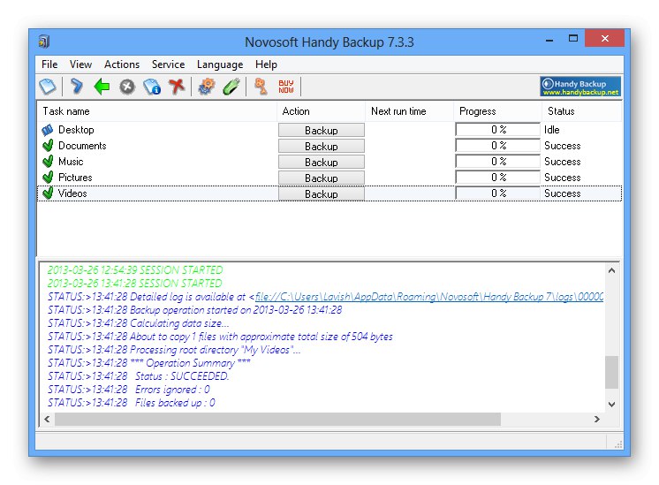
Task: Open settings via the gear icon
Action: click(x=207, y=87)
